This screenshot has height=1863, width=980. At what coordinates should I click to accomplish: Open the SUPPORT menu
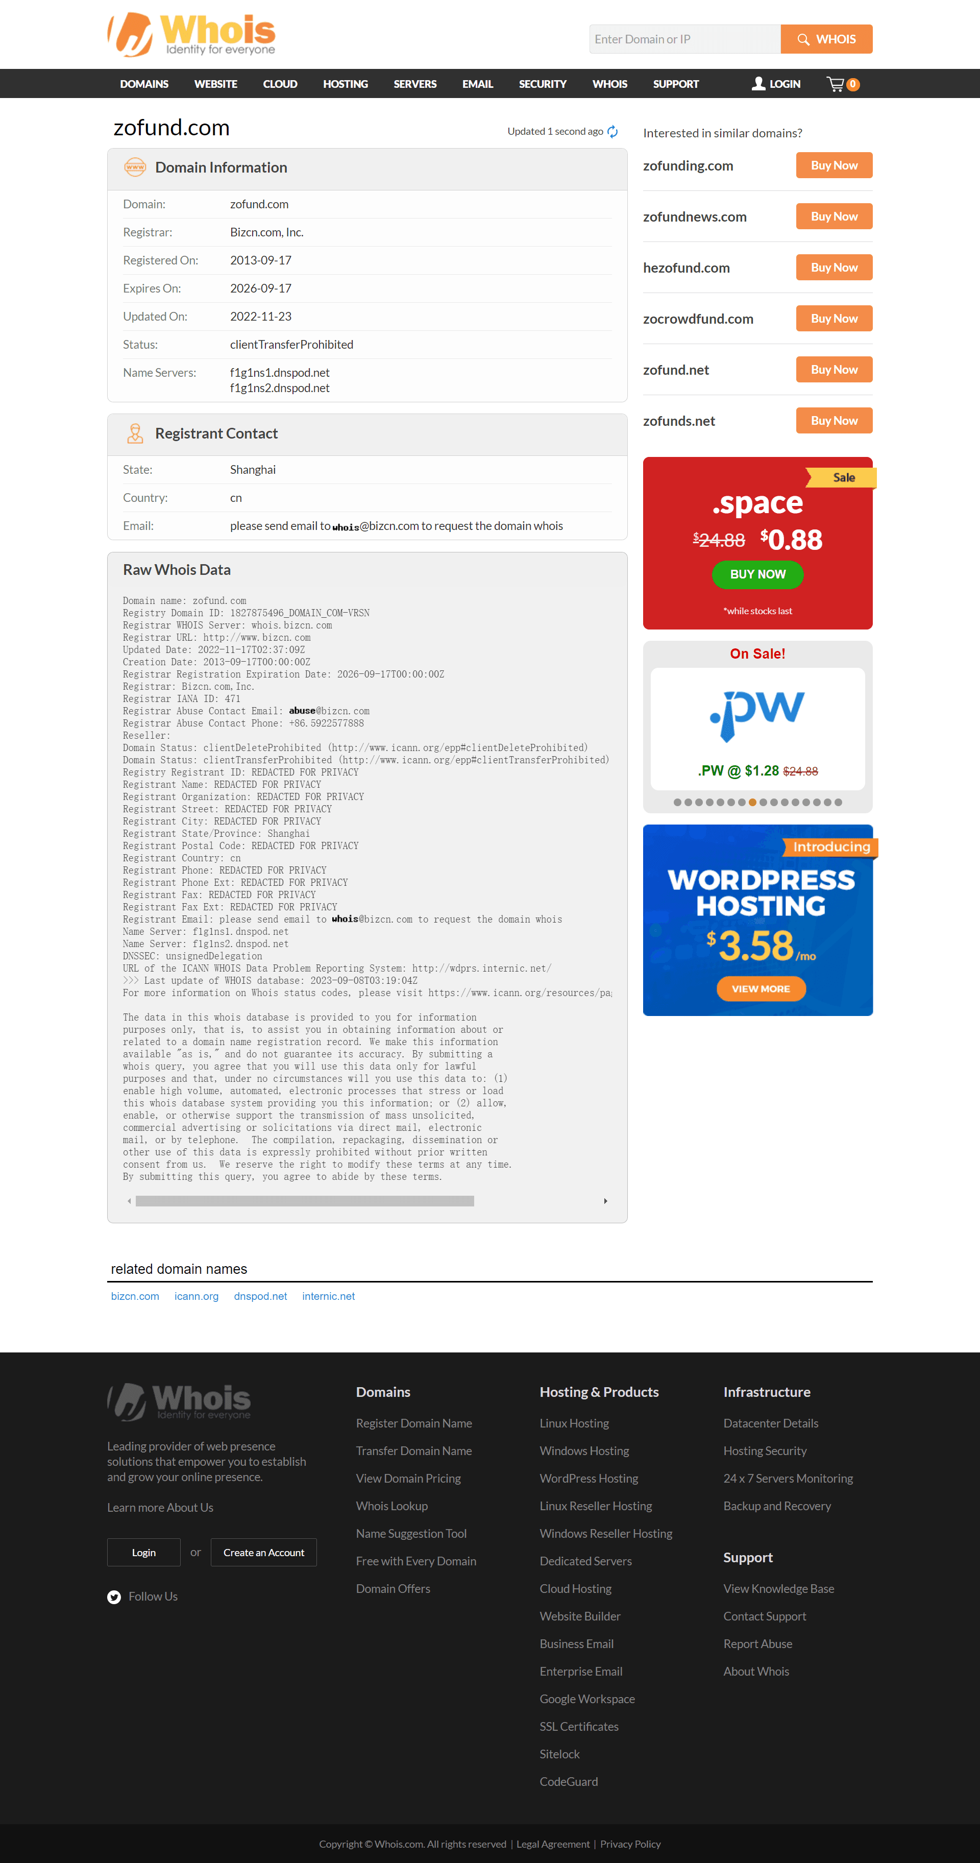tap(675, 84)
